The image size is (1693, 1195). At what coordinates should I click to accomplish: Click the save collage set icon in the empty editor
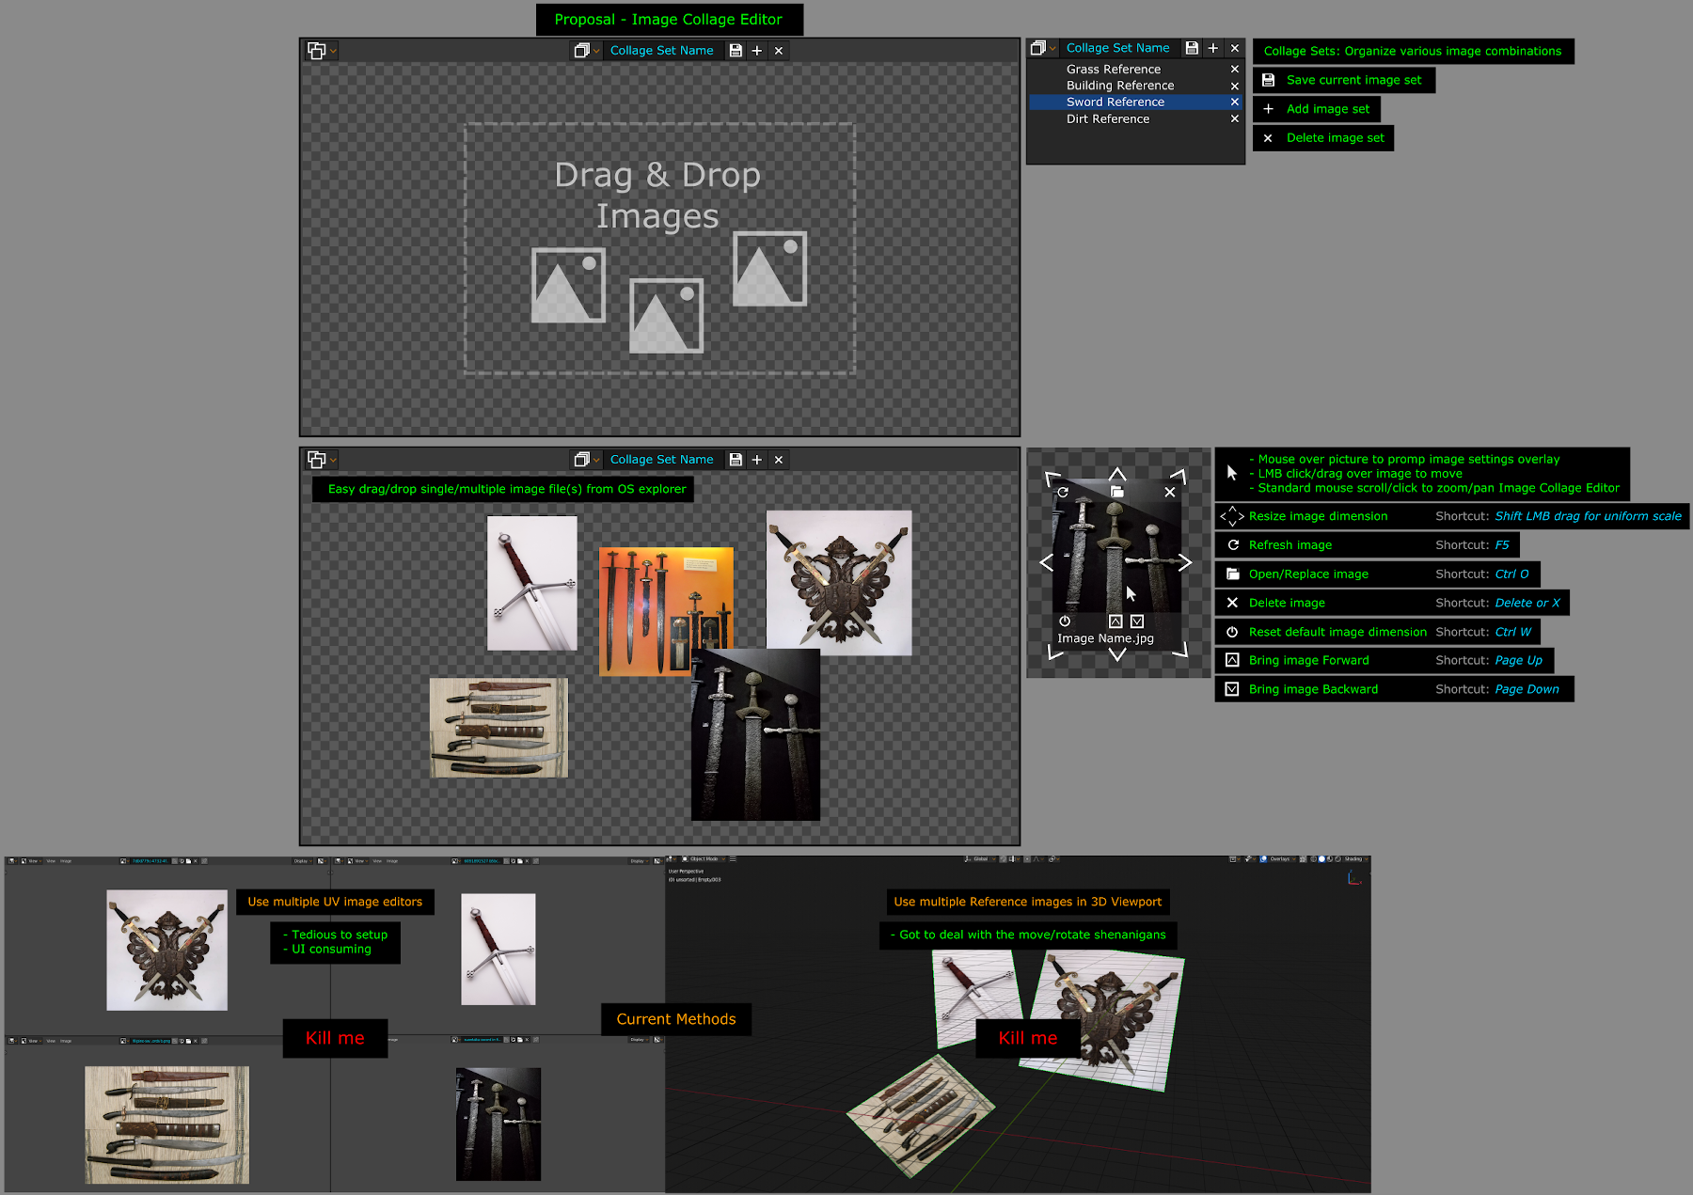pyautogui.click(x=736, y=51)
